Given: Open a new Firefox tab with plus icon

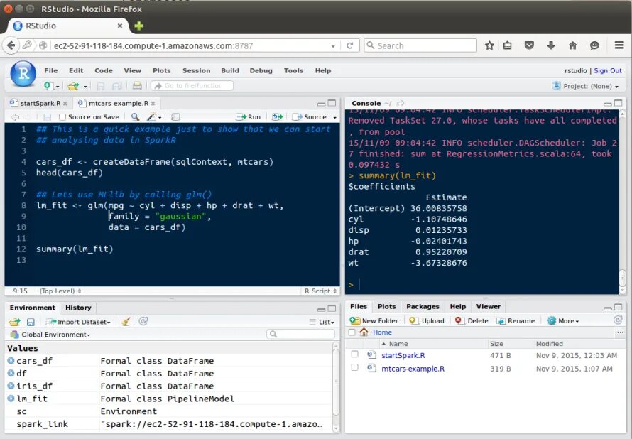Looking at the screenshot, I should click(x=139, y=26).
